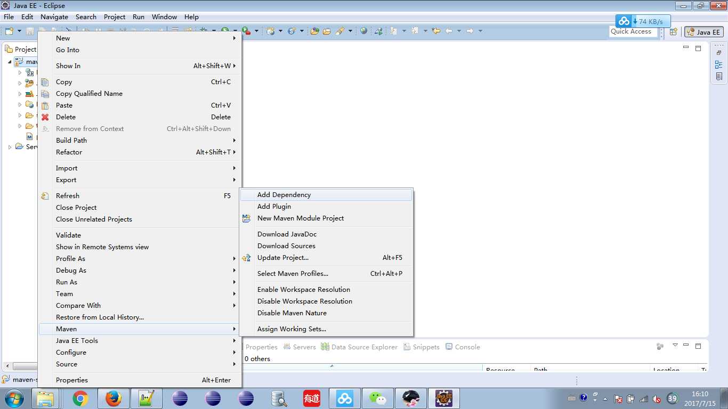Expand the Deployment Descriptor node
Image resolution: width=728 pixels, height=409 pixels.
point(20,72)
